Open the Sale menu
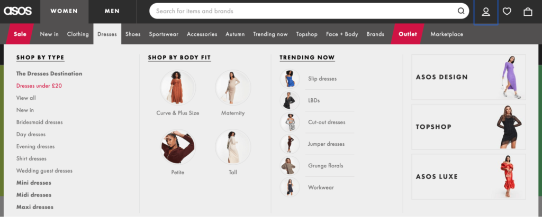Image resolution: width=542 pixels, height=217 pixels. pos(20,34)
